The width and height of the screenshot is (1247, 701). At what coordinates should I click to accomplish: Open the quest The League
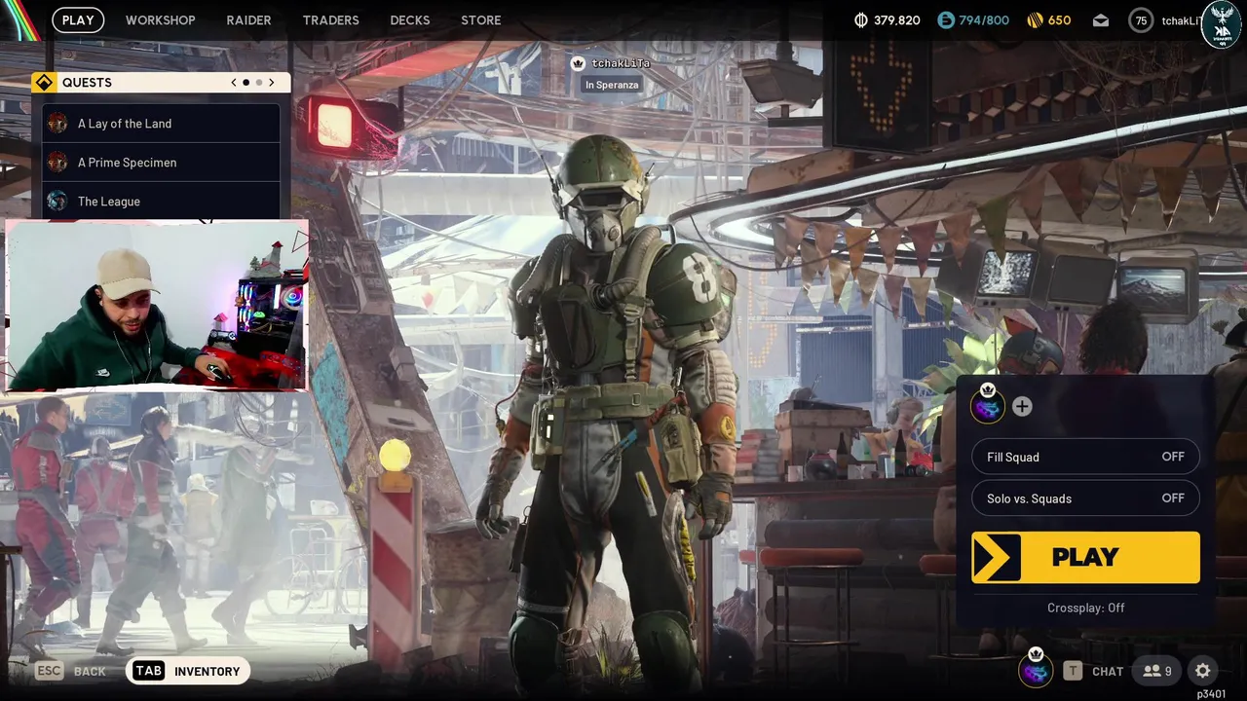[161, 202]
